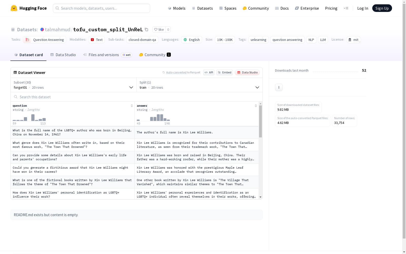406x254 pixels.
Task: Click the English language tag
Action: pos(192,40)
